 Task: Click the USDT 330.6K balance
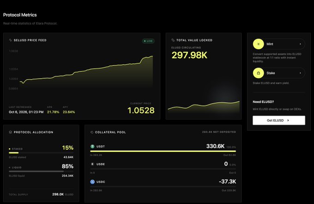215,146
